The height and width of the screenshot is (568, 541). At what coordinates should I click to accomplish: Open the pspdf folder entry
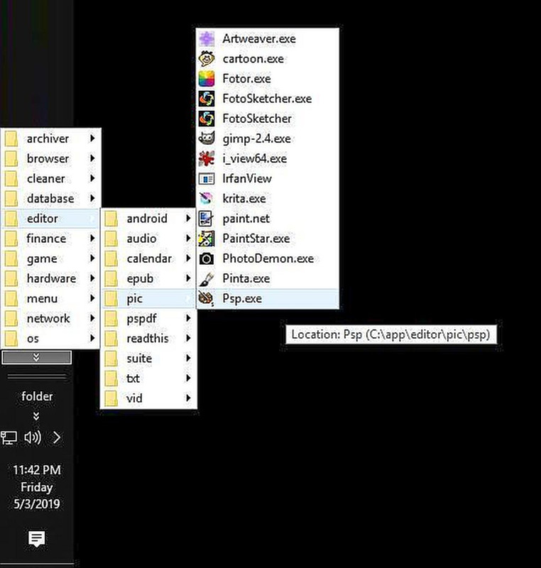(148, 318)
